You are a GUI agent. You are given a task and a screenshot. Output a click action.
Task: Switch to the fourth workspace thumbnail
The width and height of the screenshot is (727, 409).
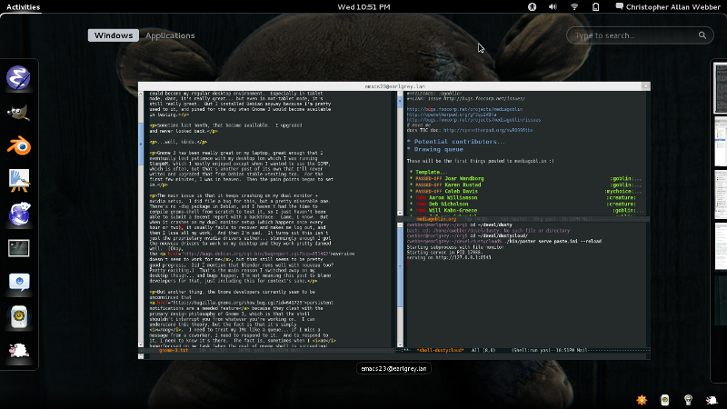(721, 247)
